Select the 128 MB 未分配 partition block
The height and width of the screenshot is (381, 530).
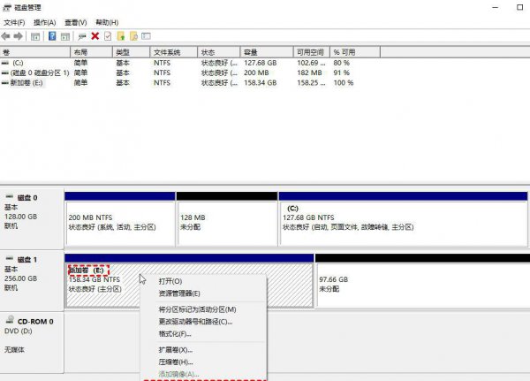227,219
